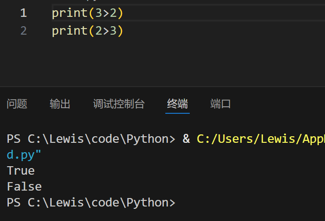The image size is (325, 221).
Task: Show the 端口 (Ports) tab
Action: (x=221, y=104)
